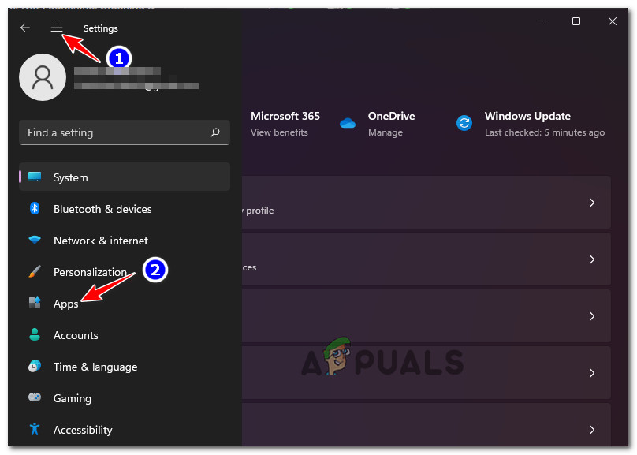Click the Gaming controller icon
Screen dimensions: 637x455
coord(35,397)
